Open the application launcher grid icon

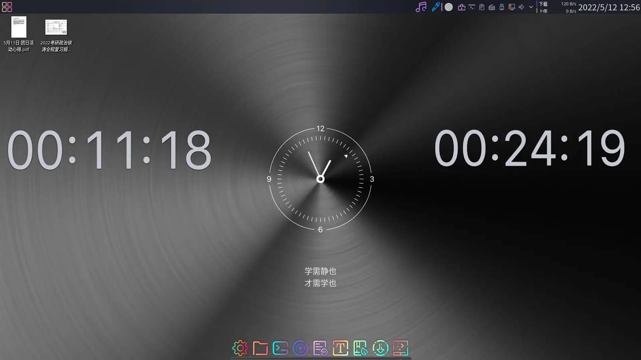pyautogui.click(x=7, y=7)
